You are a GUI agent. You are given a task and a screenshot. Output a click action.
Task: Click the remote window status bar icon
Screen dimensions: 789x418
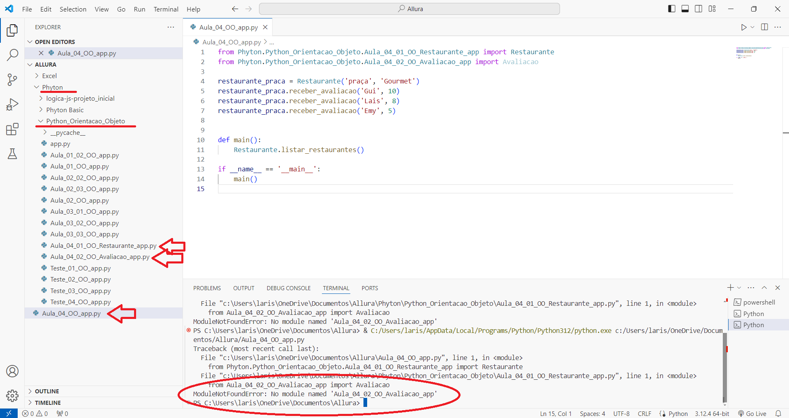coord(9,413)
